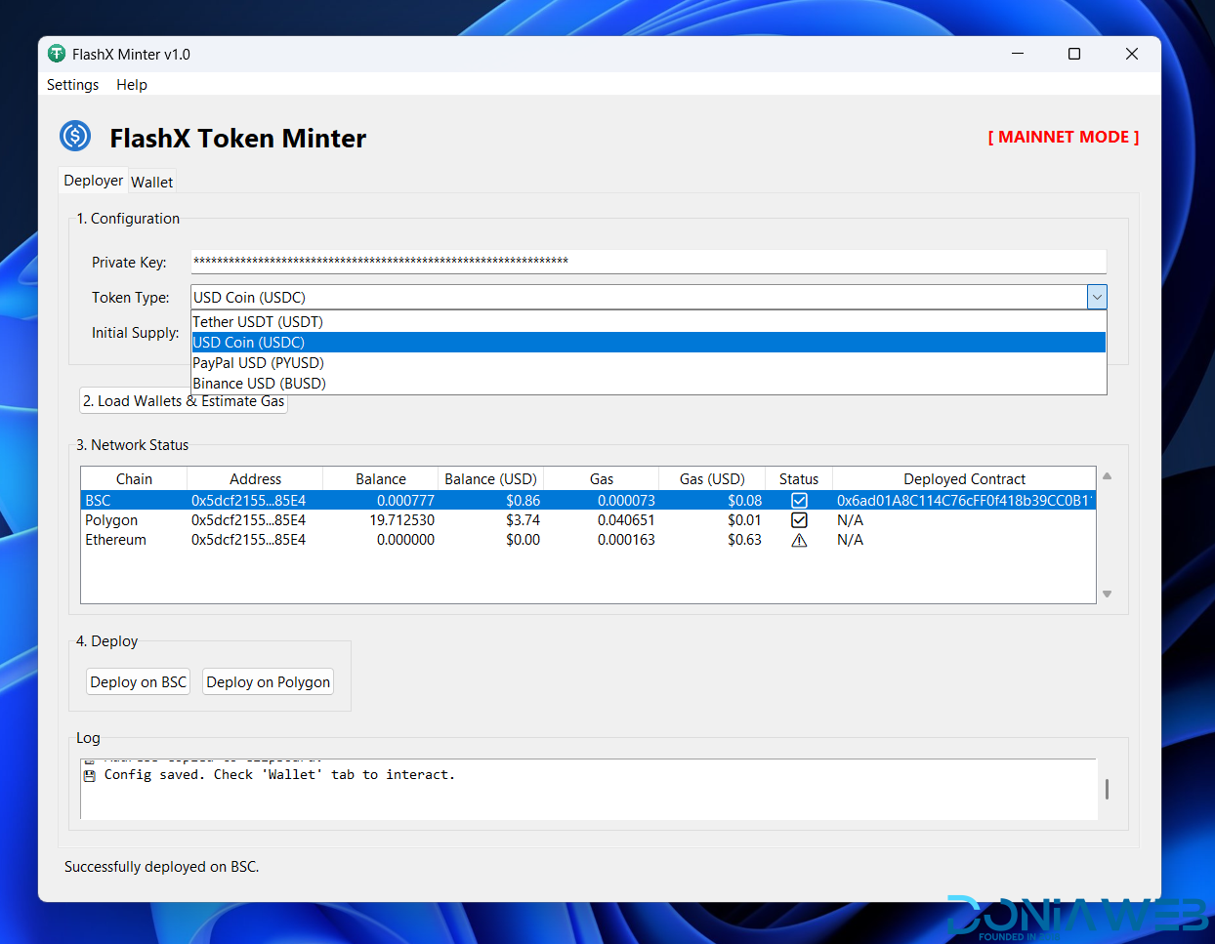Collapse the Token Type dropdown arrow
The height and width of the screenshot is (944, 1215).
[x=1097, y=297]
